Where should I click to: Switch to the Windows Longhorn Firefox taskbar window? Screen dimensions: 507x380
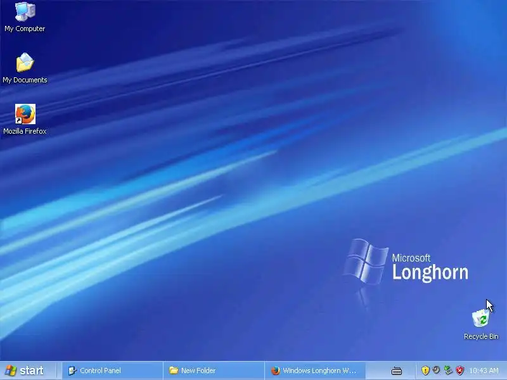tap(315, 370)
